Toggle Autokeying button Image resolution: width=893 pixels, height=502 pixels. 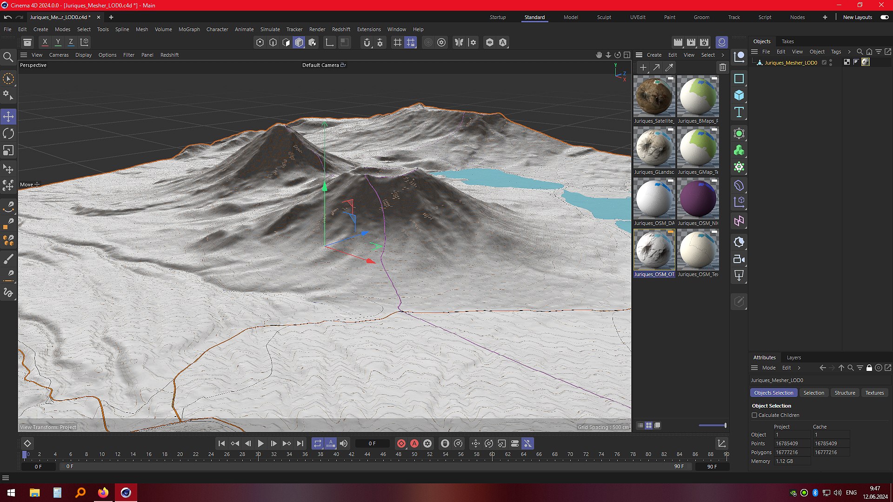(414, 443)
